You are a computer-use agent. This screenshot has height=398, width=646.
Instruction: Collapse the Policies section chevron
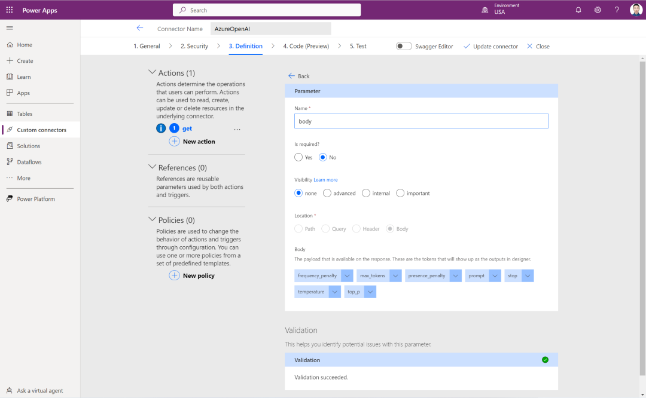152,219
